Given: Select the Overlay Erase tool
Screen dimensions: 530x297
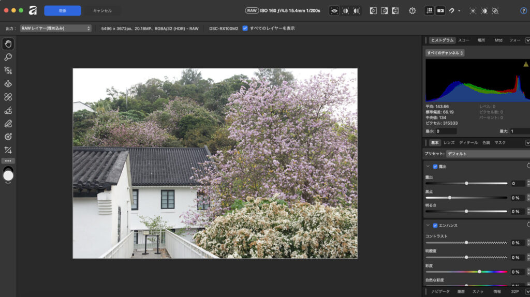Looking at the screenshot, I should 8,123.
